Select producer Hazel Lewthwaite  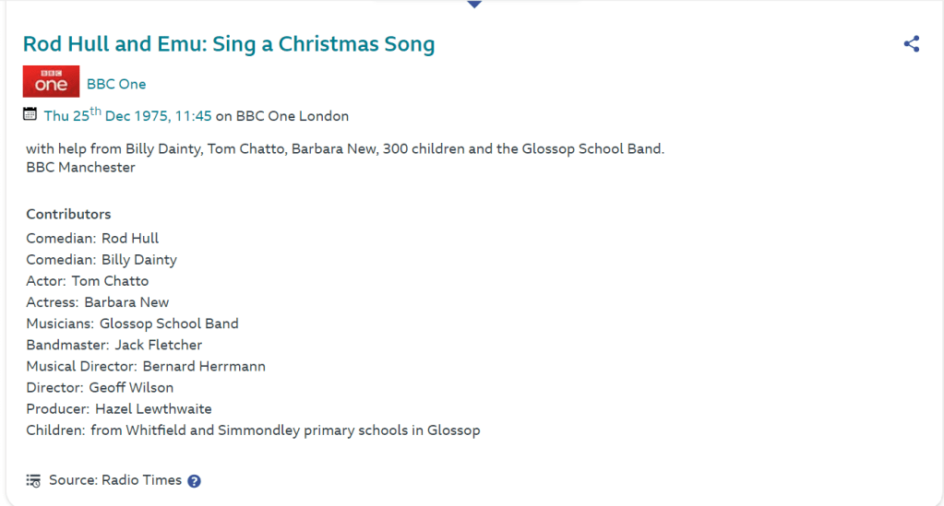pos(153,408)
